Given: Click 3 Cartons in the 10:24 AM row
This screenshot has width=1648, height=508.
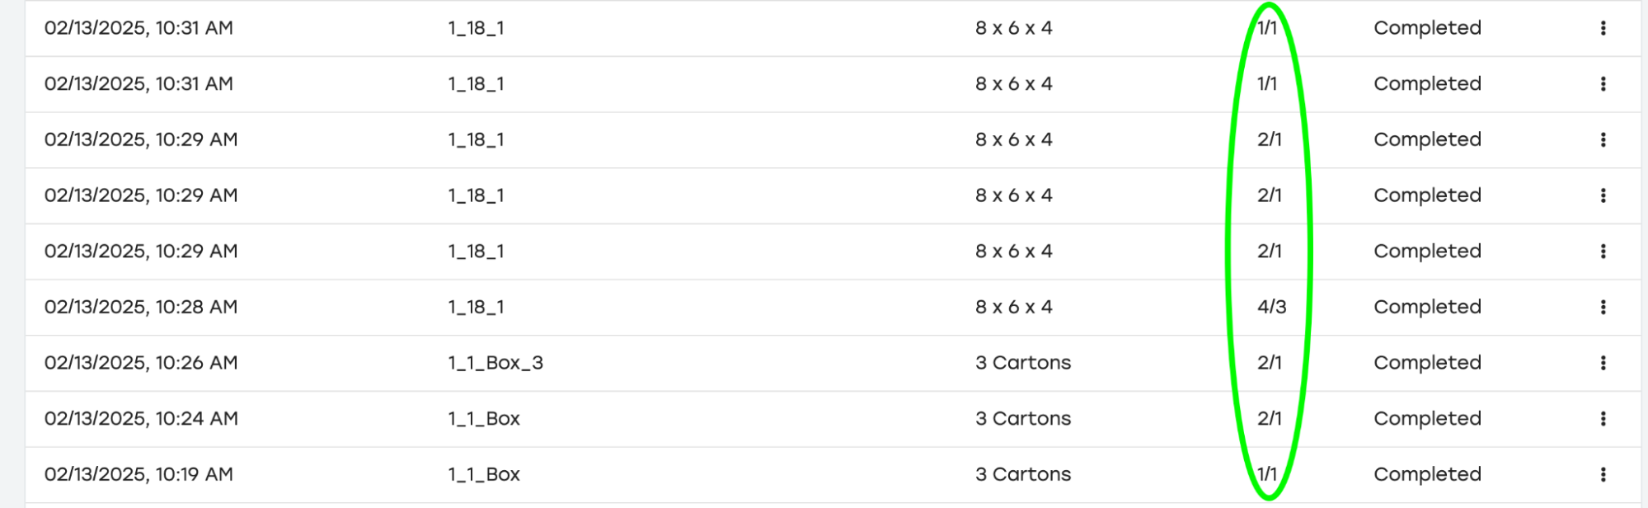Looking at the screenshot, I should [1023, 419].
